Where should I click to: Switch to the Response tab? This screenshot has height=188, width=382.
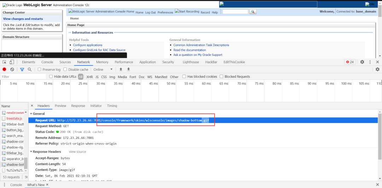click(78, 106)
